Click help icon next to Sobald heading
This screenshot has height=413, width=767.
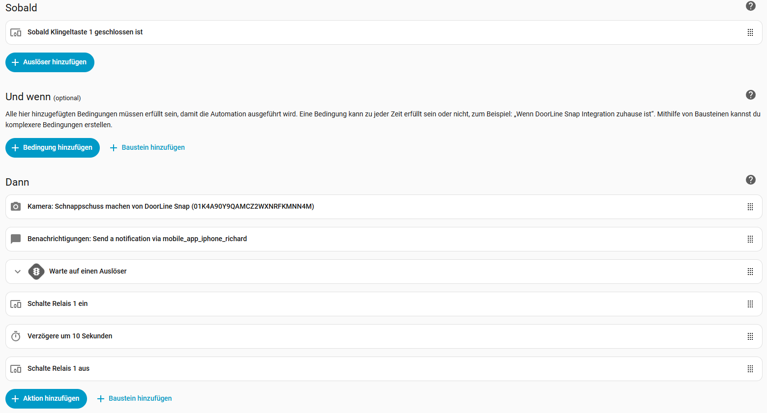750,6
